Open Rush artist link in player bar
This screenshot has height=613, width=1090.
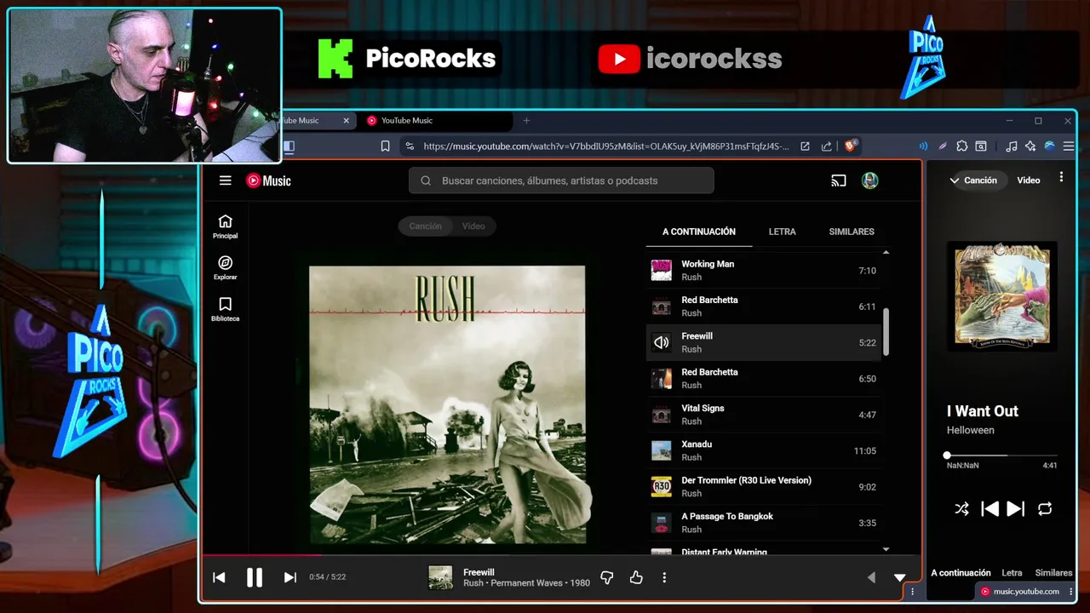473,583
